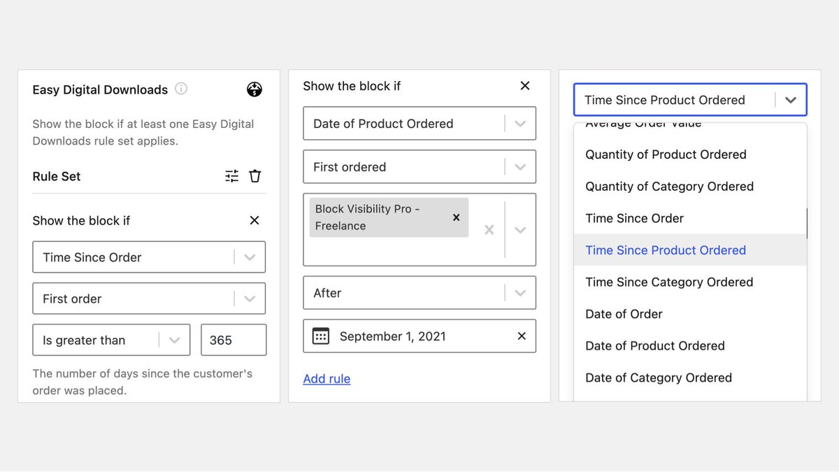The height and width of the screenshot is (472, 839).
Task: Open the First order dropdown
Action: tap(149, 299)
